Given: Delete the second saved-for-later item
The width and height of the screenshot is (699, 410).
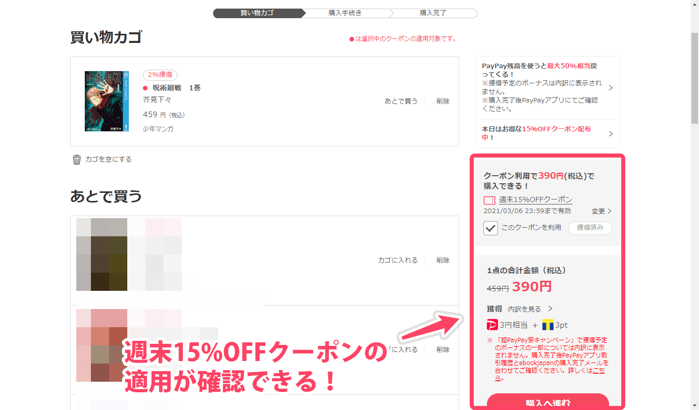Looking at the screenshot, I should [443, 349].
